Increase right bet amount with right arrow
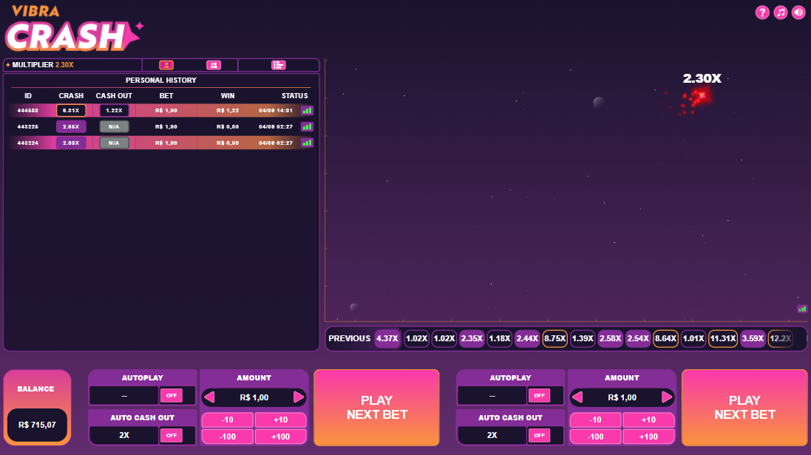811x455 pixels. point(667,397)
